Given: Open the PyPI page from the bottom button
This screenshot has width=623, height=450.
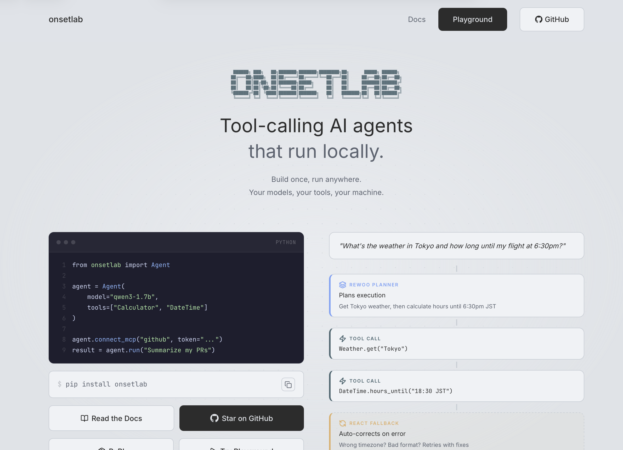Looking at the screenshot, I should click(111, 448).
